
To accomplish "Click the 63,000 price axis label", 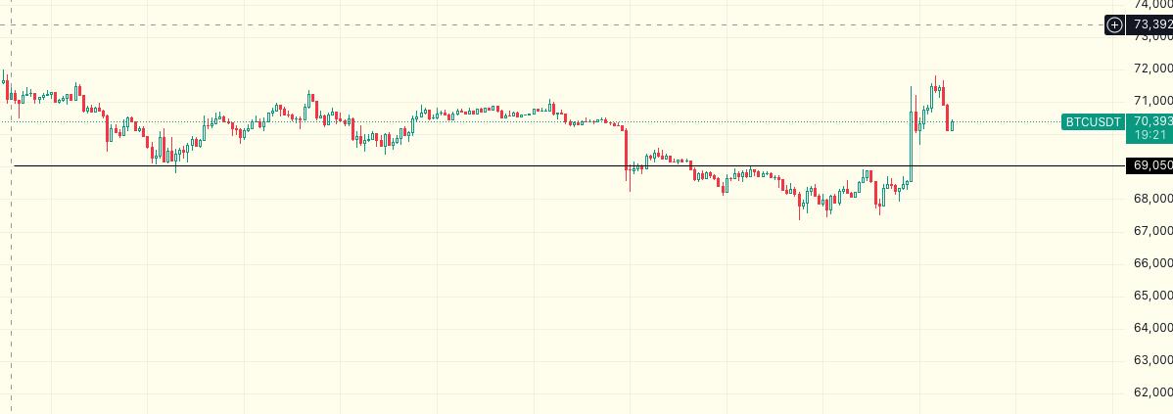I will click(1151, 360).
